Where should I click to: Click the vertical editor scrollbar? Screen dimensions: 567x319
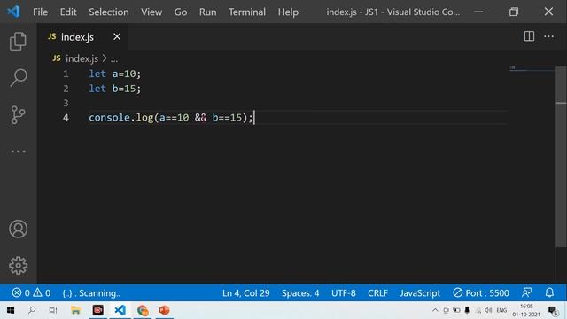561,157
